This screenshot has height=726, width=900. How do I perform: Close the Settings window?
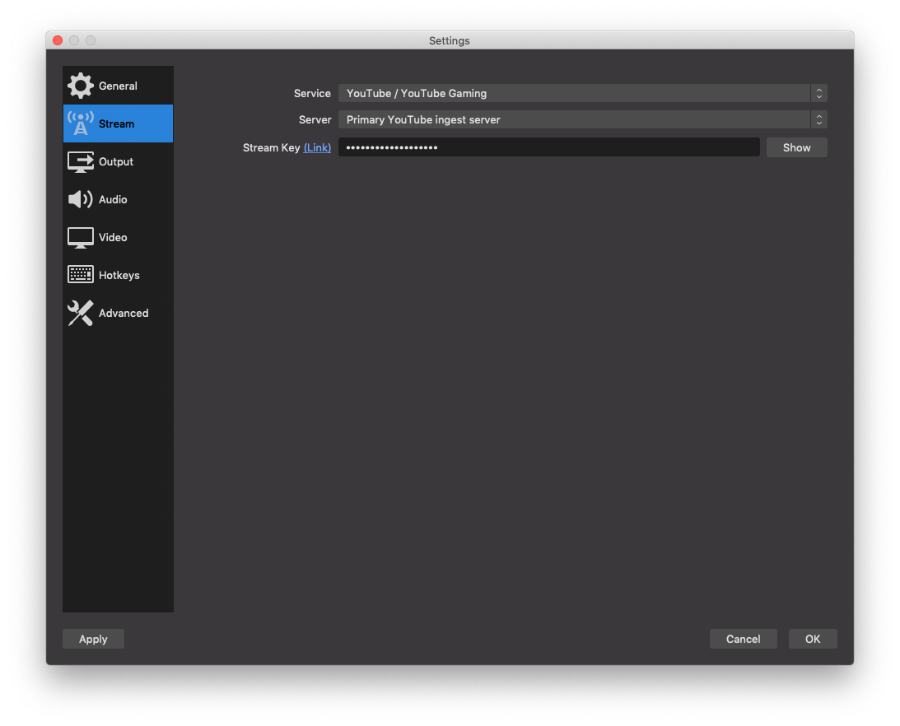click(x=58, y=40)
